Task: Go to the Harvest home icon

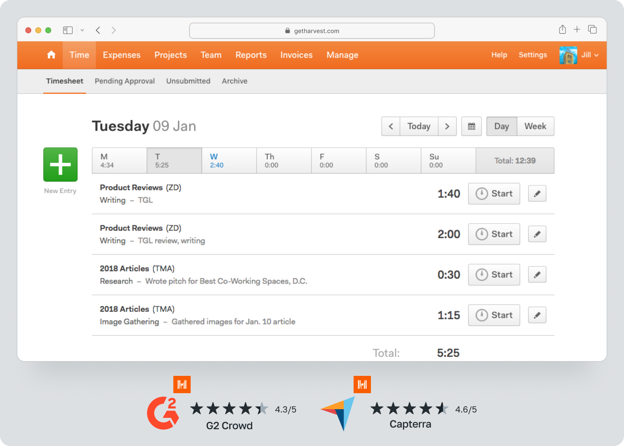Action: click(x=51, y=55)
